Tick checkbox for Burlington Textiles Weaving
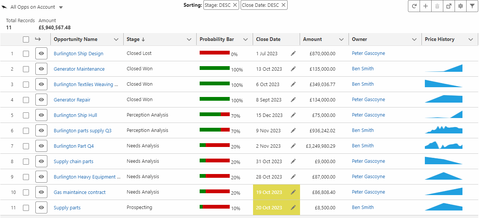 (x=26, y=85)
